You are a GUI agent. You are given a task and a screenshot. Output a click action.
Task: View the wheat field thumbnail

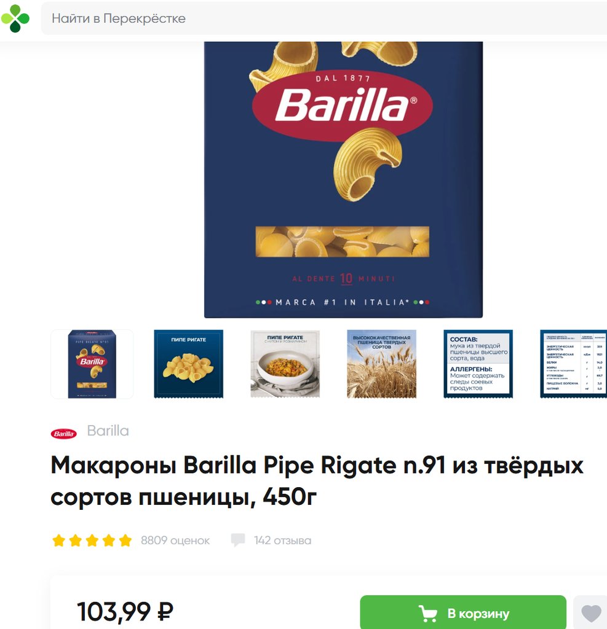(382, 364)
